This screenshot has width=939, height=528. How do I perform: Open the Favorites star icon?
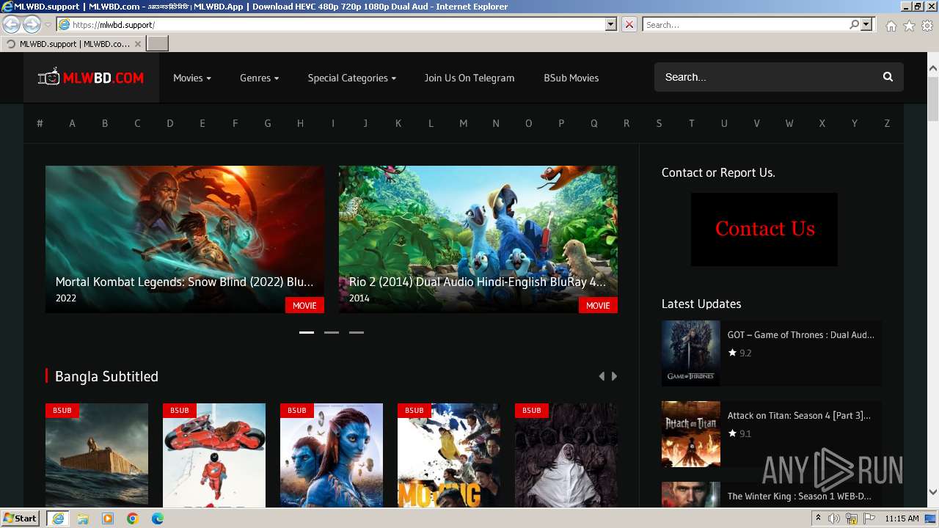(909, 26)
